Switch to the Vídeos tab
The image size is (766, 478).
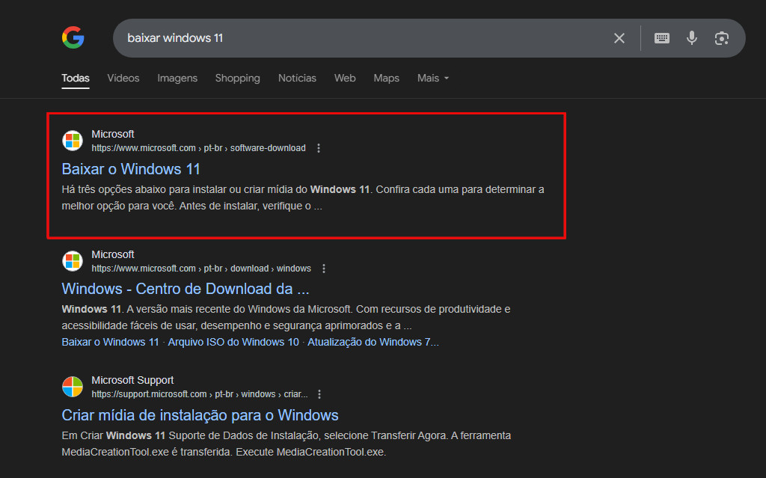pos(123,79)
